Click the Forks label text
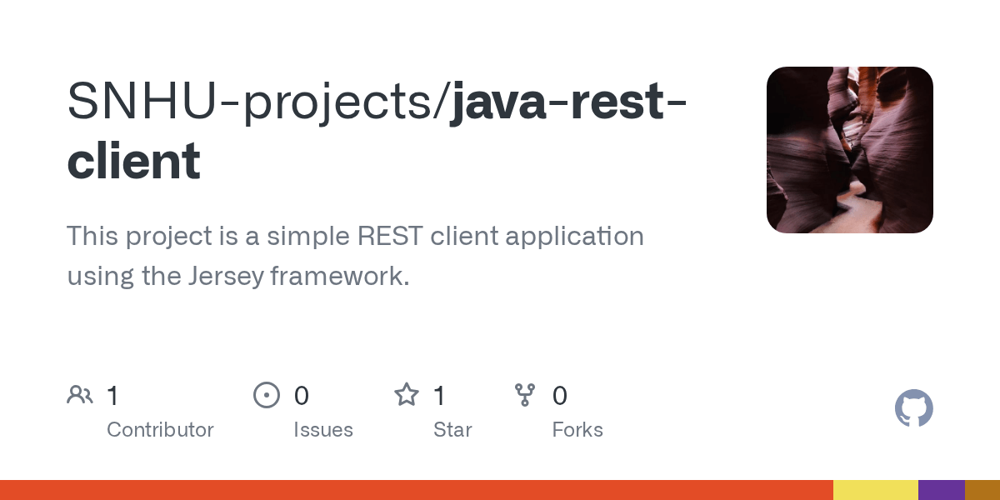This screenshot has width=1000, height=500. point(577,430)
